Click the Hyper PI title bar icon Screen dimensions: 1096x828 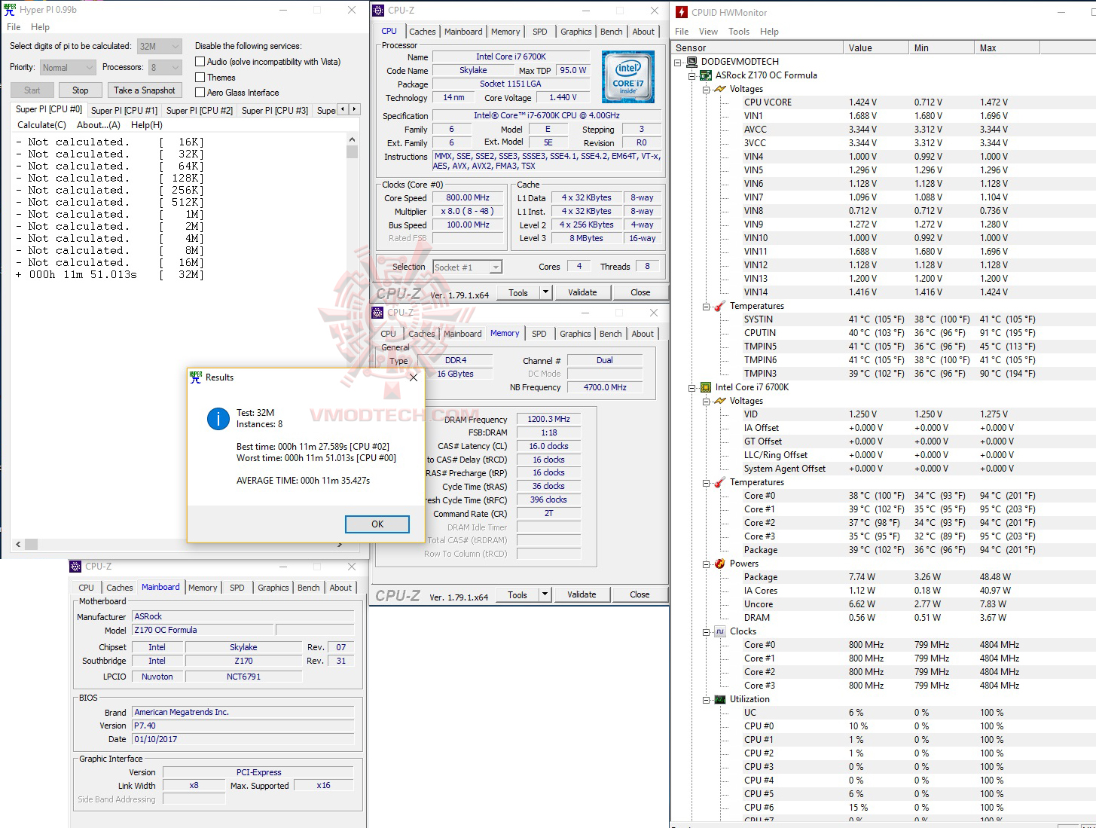pyautogui.click(x=10, y=10)
